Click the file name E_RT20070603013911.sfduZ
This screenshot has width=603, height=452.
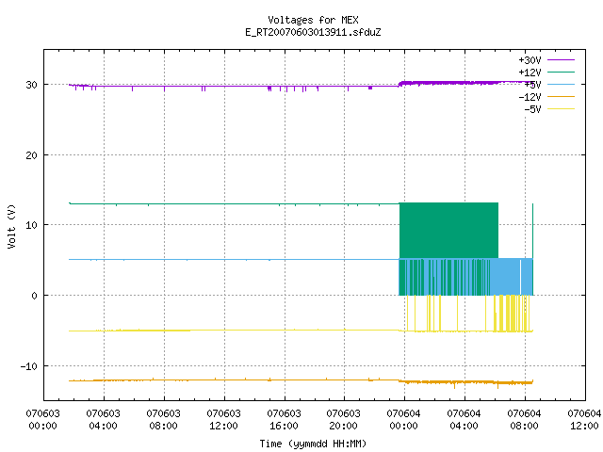click(313, 32)
